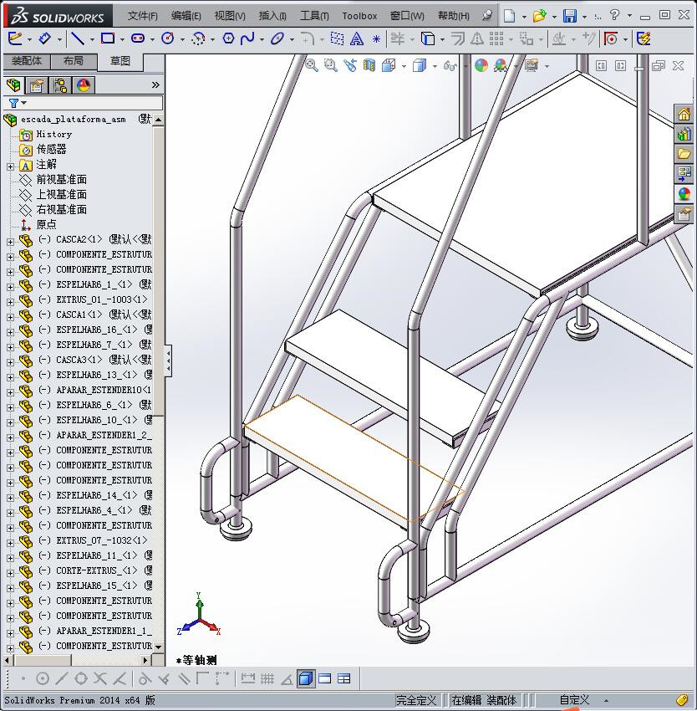Screen dimensions: 697x711
Task: Expand the CASCA2<1> component
Action: tap(10, 242)
